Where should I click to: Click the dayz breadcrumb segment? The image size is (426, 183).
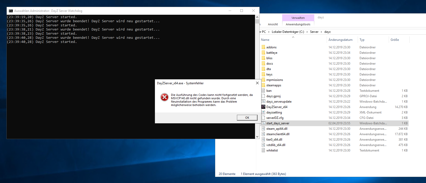(x=327, y=32)
